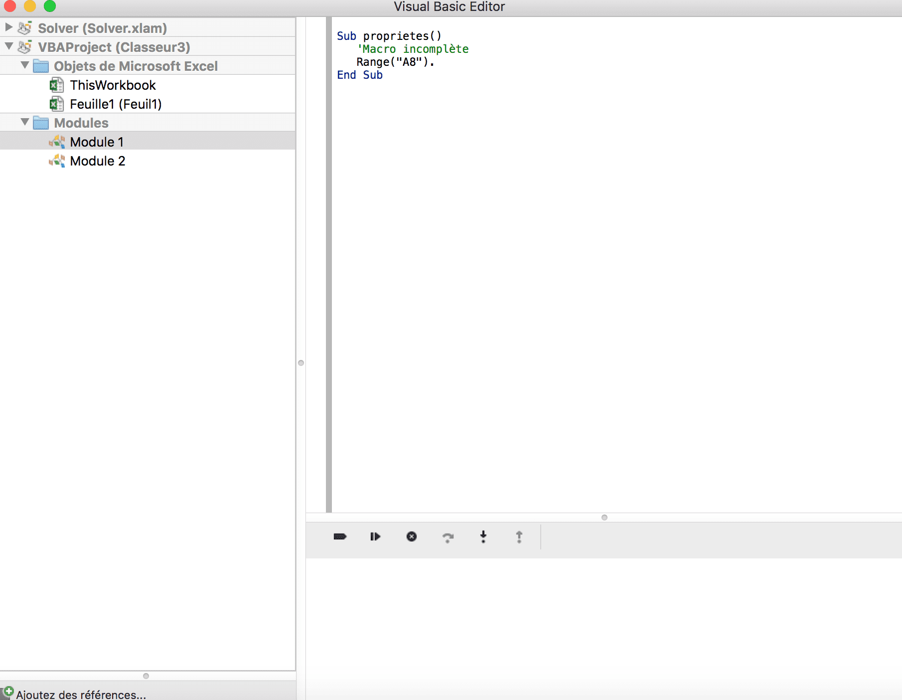Select Module 1 in the Modules folder
Viewport: 902px width, 700px height.
97,142
